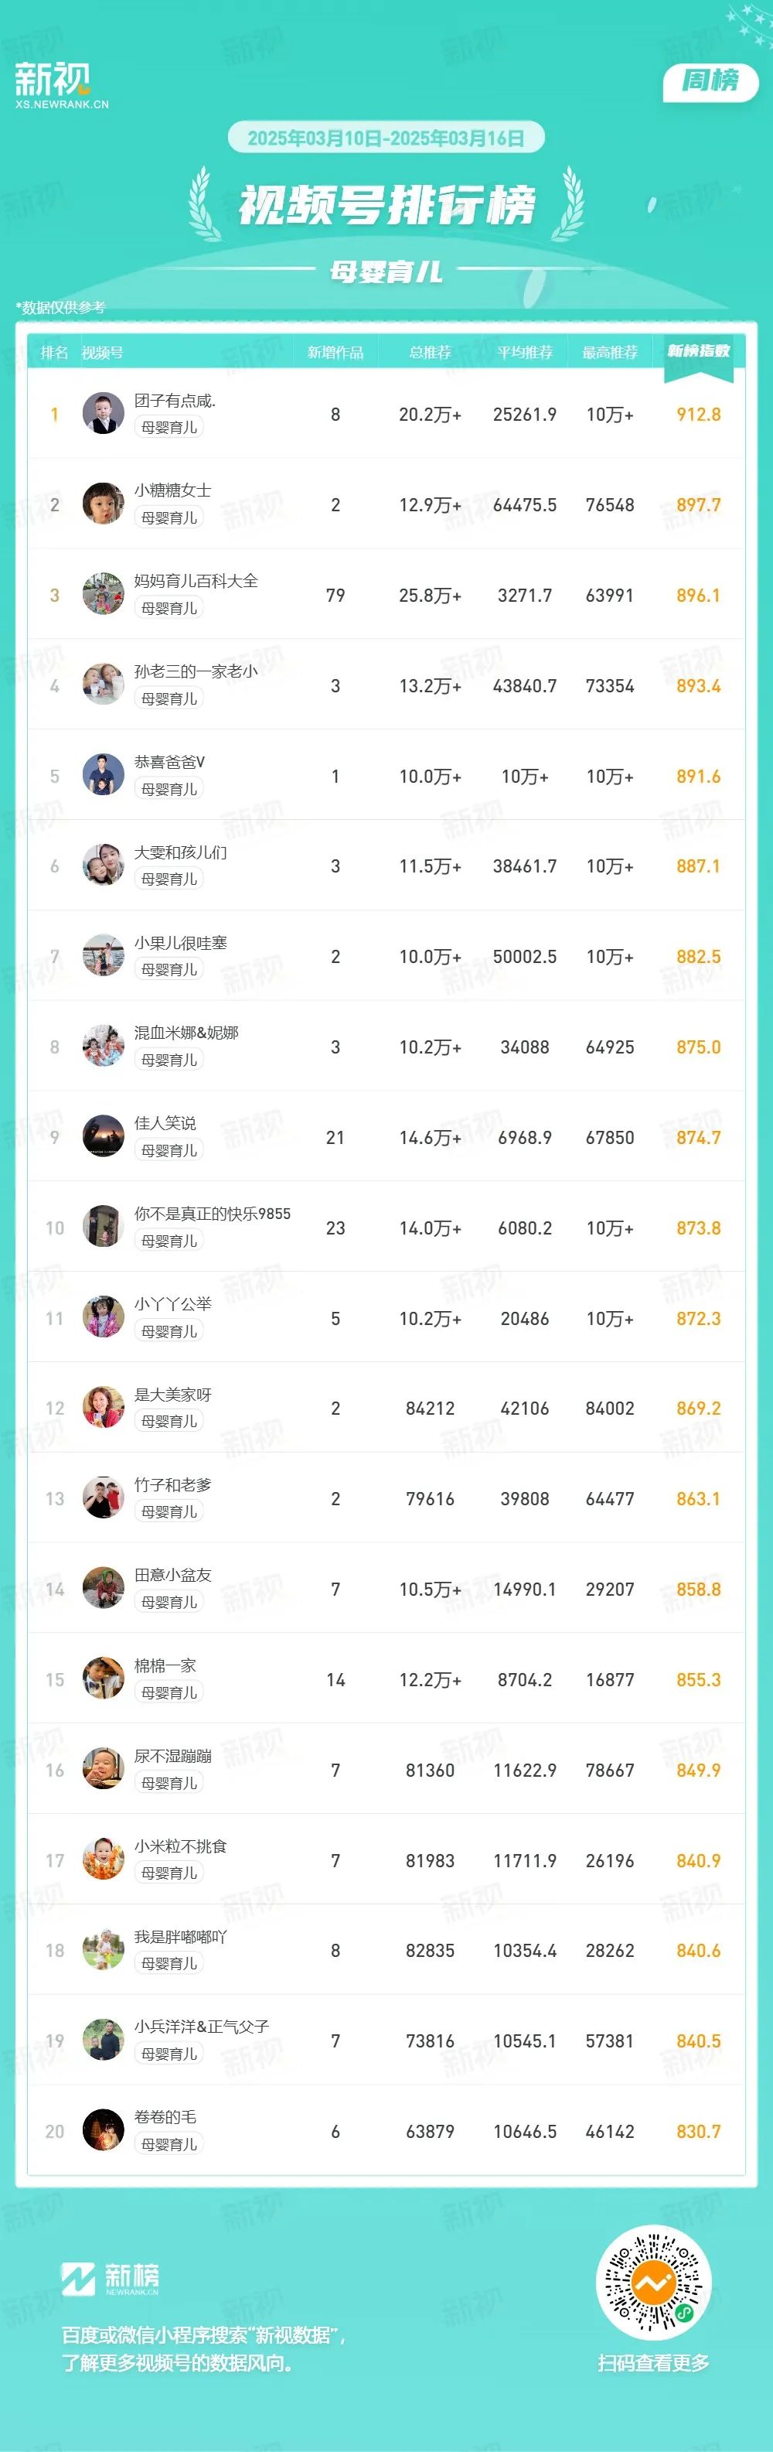The image size is (773, 2452).
Task: Click the 妈妈育儿百科大全 account name
Action: click(196, 581)
